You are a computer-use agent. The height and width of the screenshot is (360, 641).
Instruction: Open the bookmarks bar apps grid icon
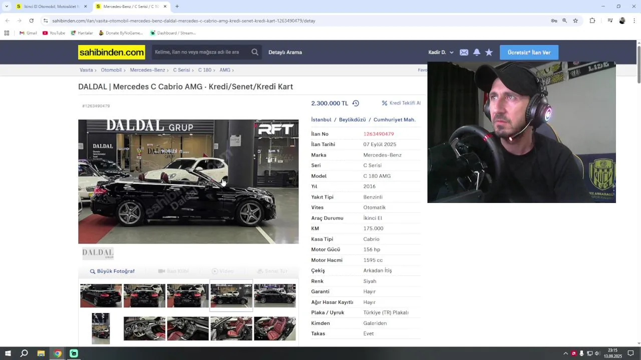click(7, 33)
